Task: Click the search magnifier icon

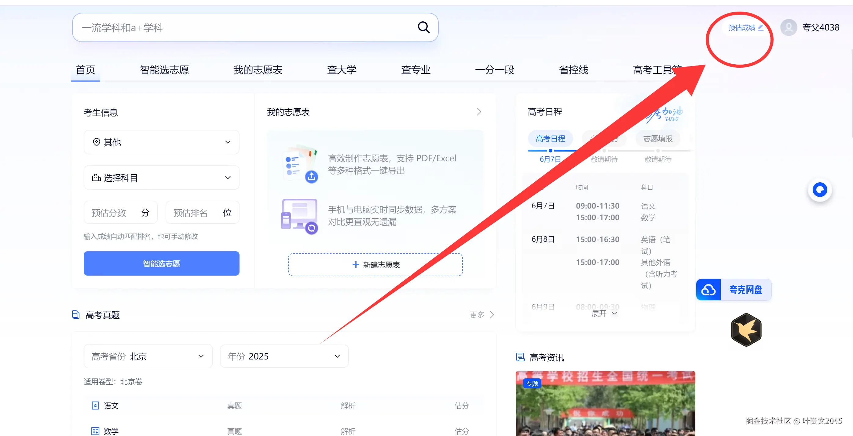Action: [x=423, y=27]
